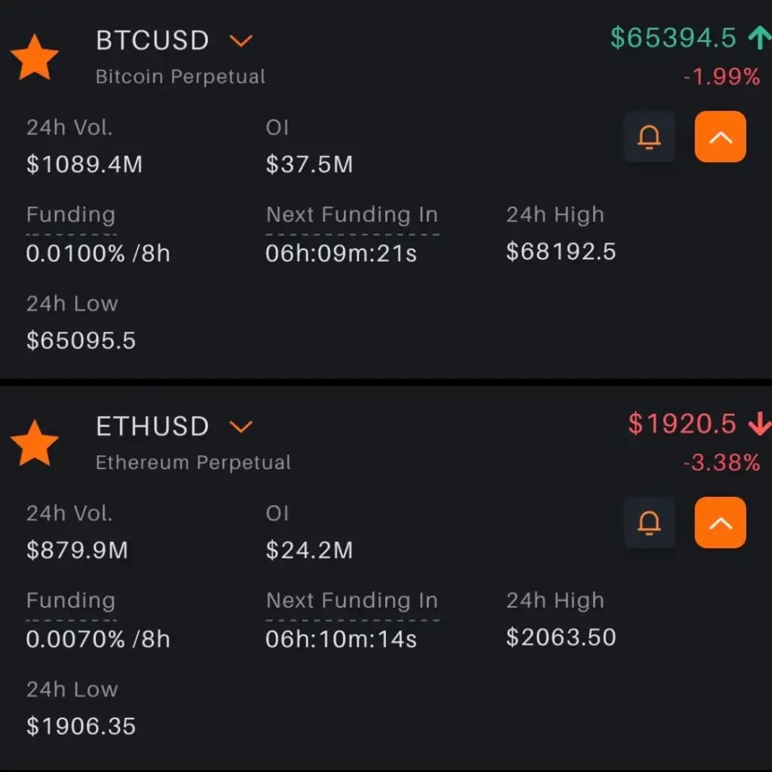This screenshot has height=772, width=772.
Task: Click the BTCUSD -1.99% change value
Action: 721,77
